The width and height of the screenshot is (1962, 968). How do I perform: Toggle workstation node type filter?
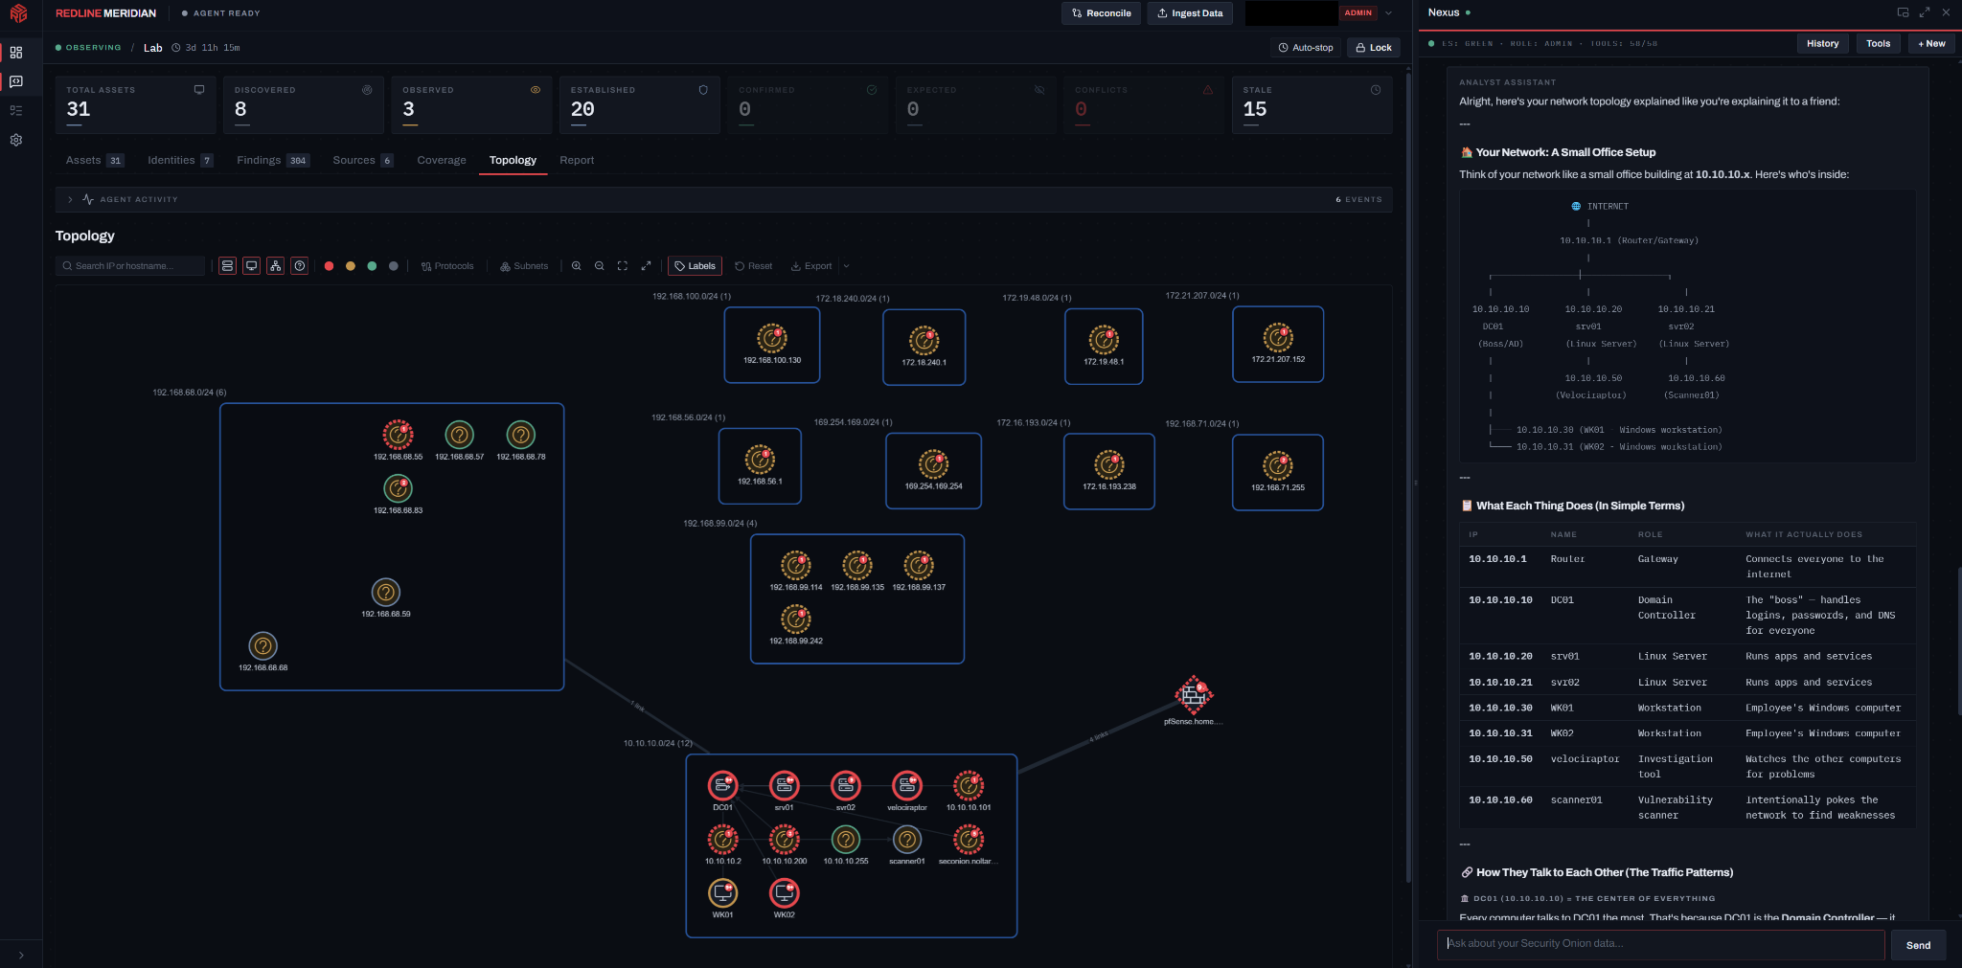coord(252,266)
